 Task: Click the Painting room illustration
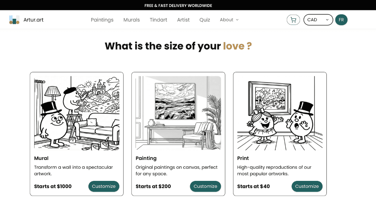tap(178, 113)
